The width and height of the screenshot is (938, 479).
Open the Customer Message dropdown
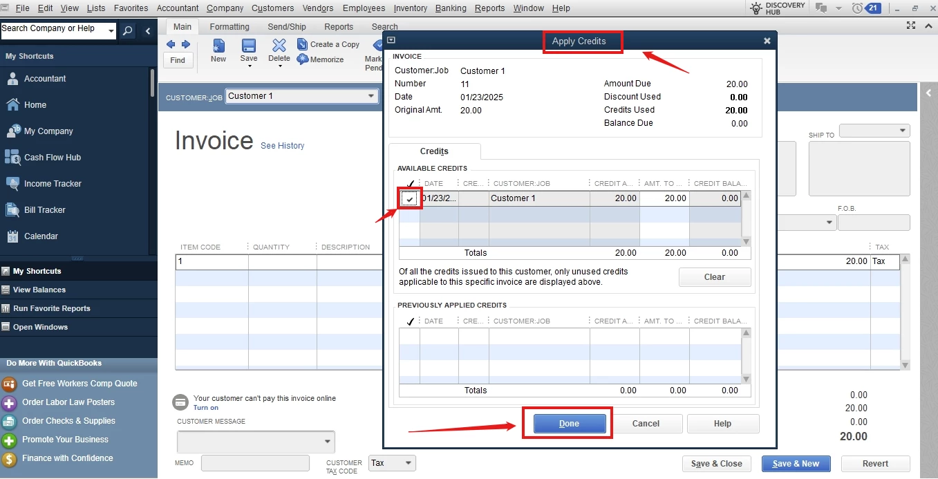coord(328,442)
